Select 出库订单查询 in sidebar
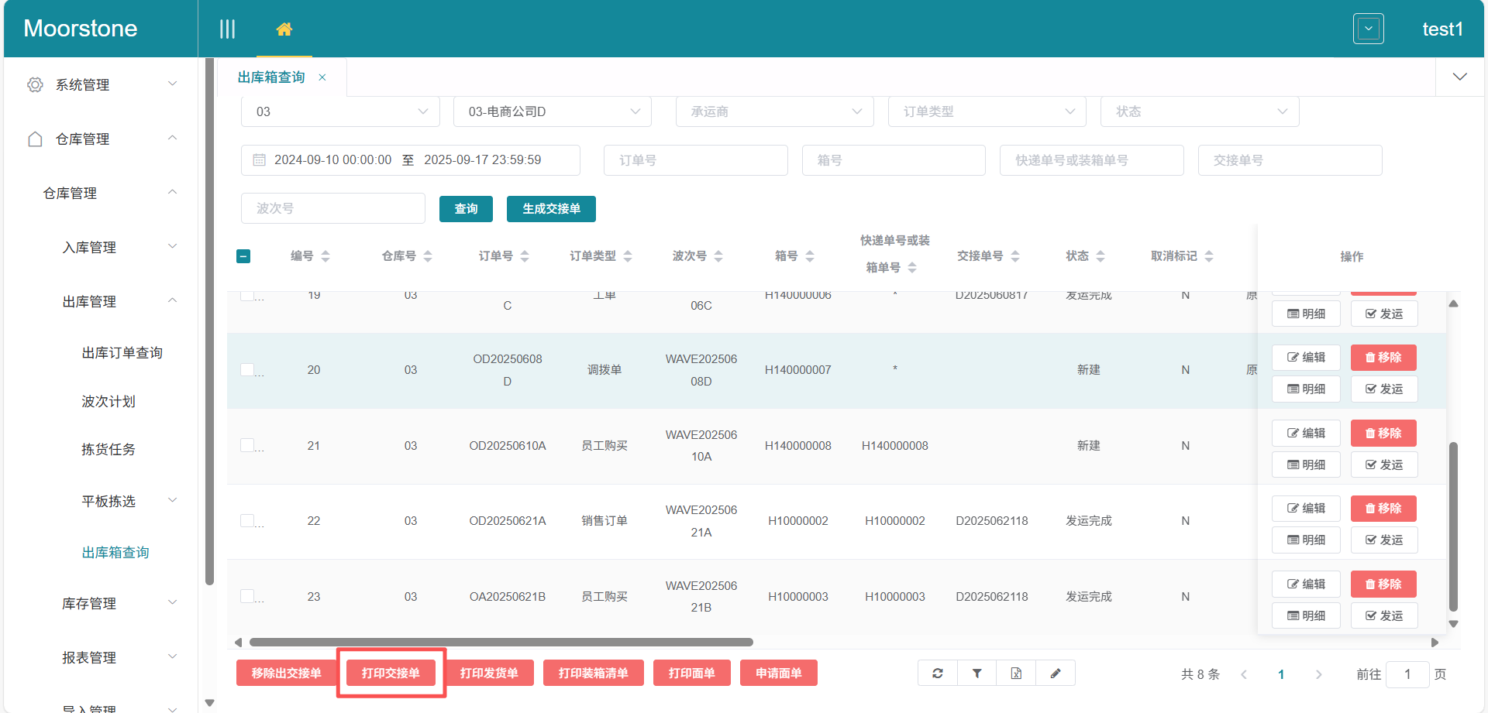 point(122,353)
